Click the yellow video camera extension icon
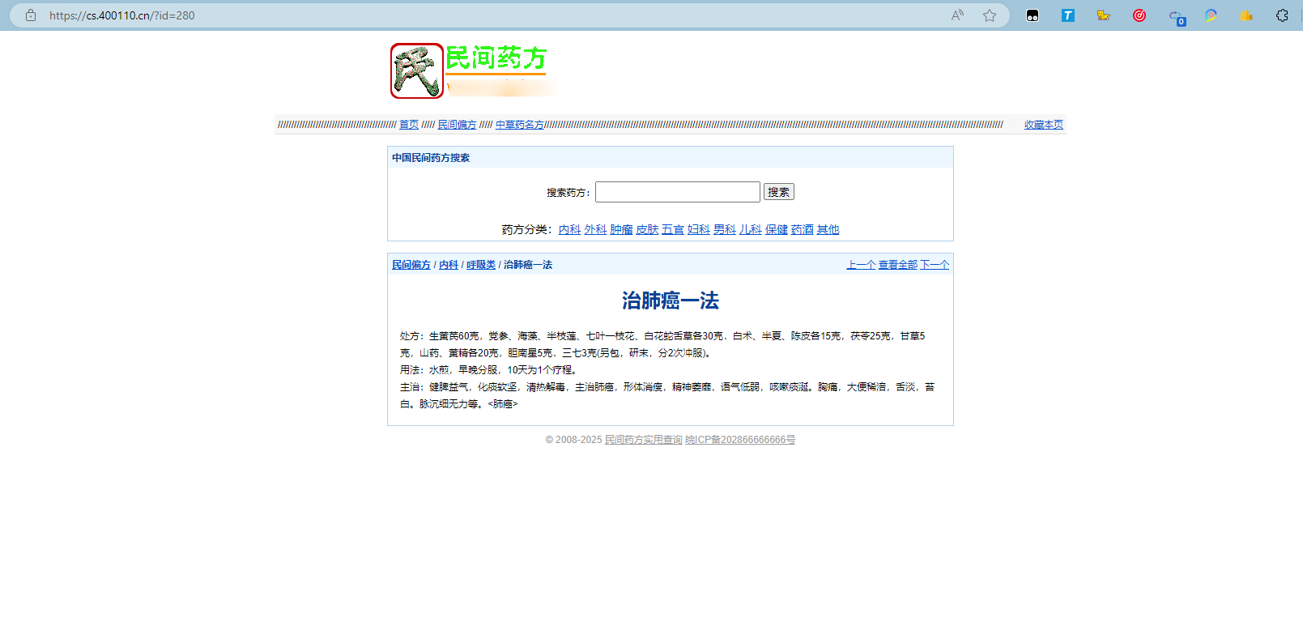This screenshot has width=1303, height=618. pyautogui.click(x=1246, y=15)
